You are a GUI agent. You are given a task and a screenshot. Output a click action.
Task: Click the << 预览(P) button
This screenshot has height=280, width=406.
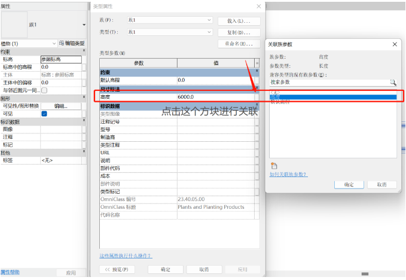[x=117, y=269]
